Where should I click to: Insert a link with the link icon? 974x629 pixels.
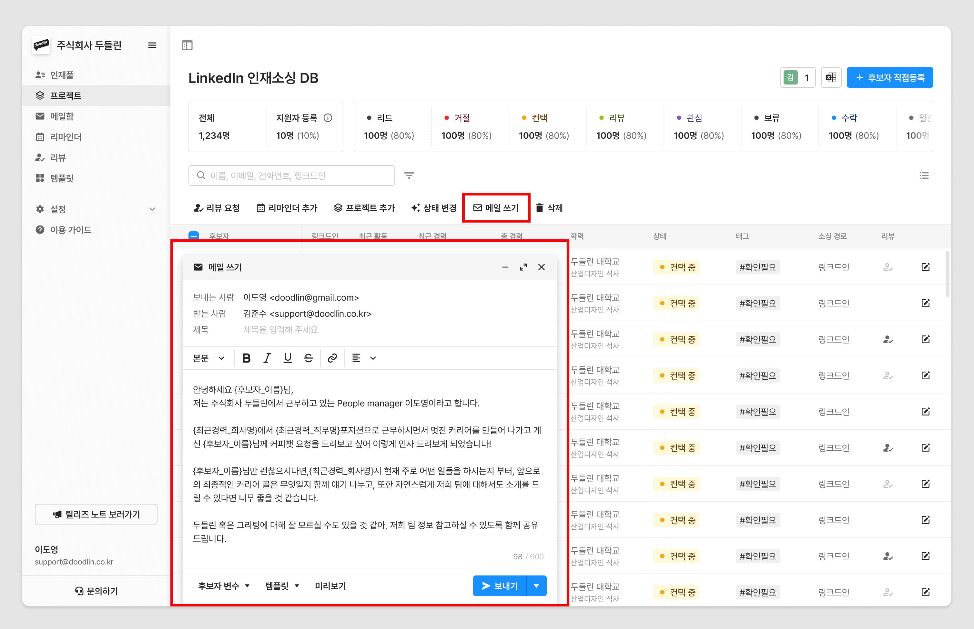(x=332, y=358)
